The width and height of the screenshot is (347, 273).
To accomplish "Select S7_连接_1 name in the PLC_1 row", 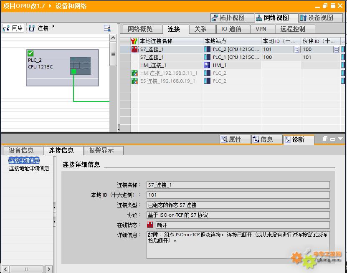I will point(152,57).
